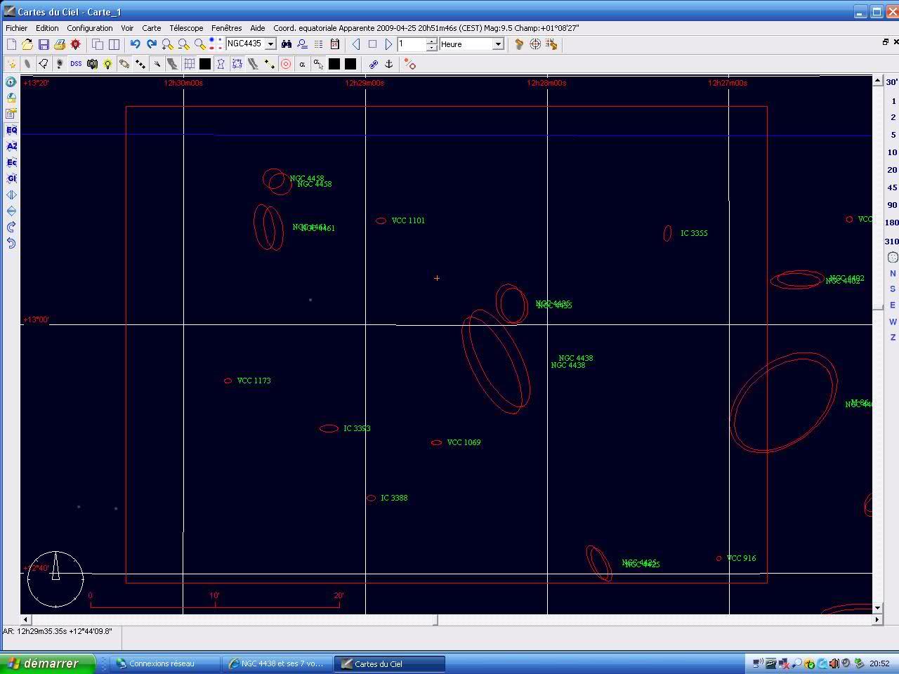The height and width of the screenshot is (674, 899).
Task: Rotate the chart clockwise with the curved arrow
Action: (11, 227)
